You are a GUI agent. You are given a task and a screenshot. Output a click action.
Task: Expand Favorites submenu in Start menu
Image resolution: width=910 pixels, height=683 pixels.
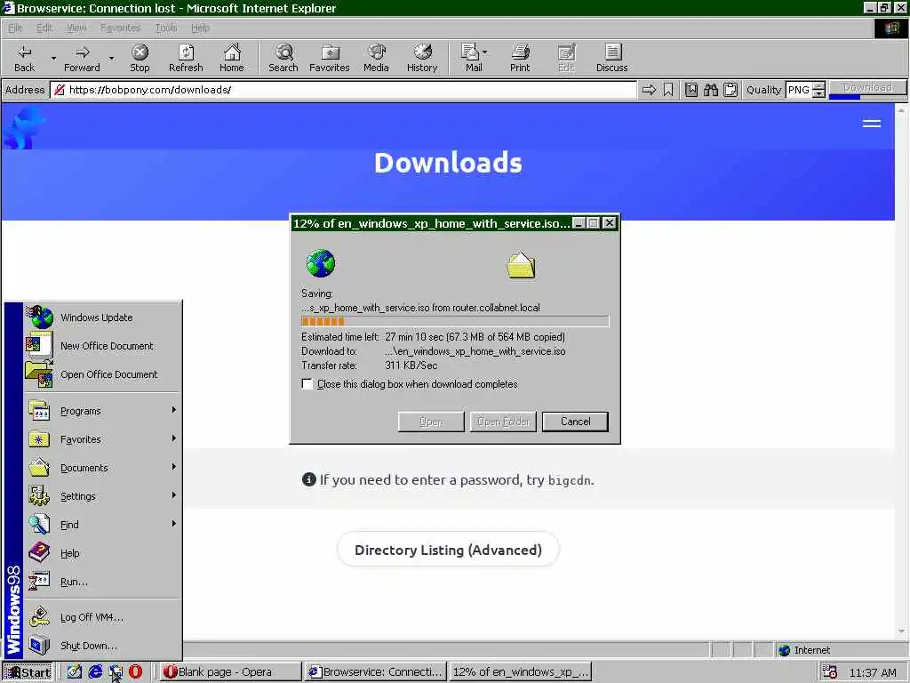(102, 439)
